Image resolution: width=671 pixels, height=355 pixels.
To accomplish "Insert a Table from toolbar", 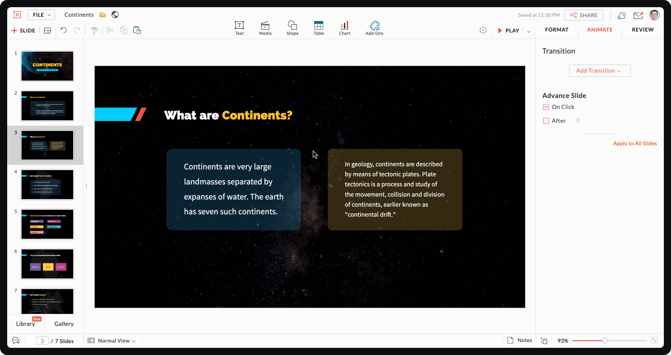I will click(x=319, y=26).
